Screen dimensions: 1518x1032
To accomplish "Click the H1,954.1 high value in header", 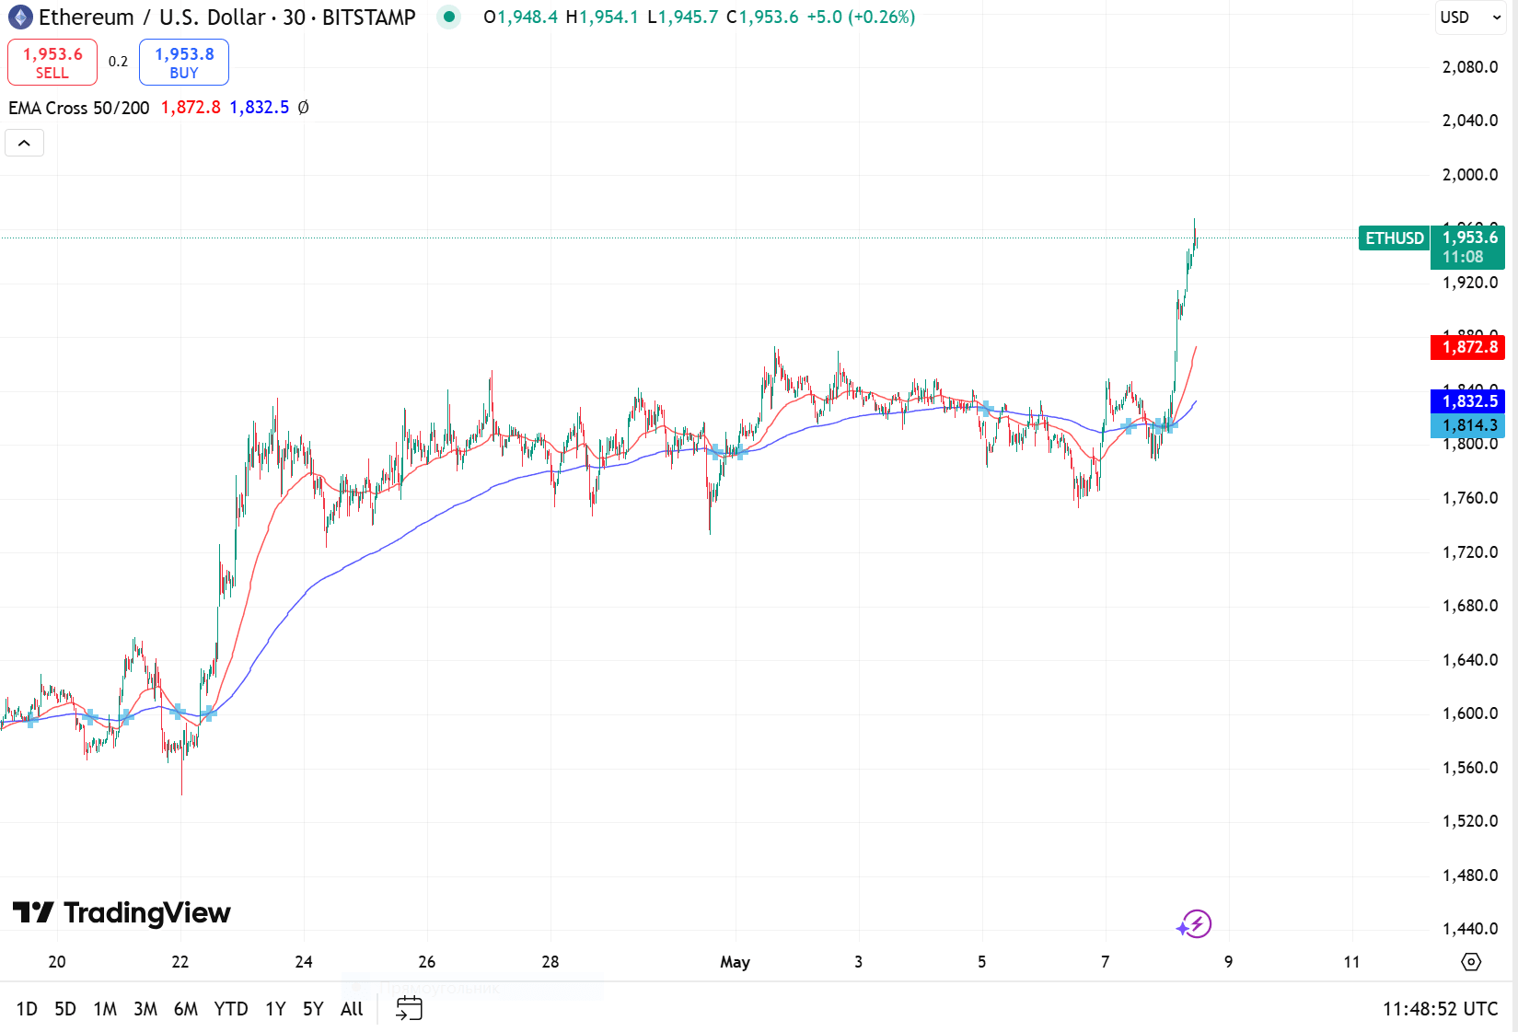I will click(602, 17).
